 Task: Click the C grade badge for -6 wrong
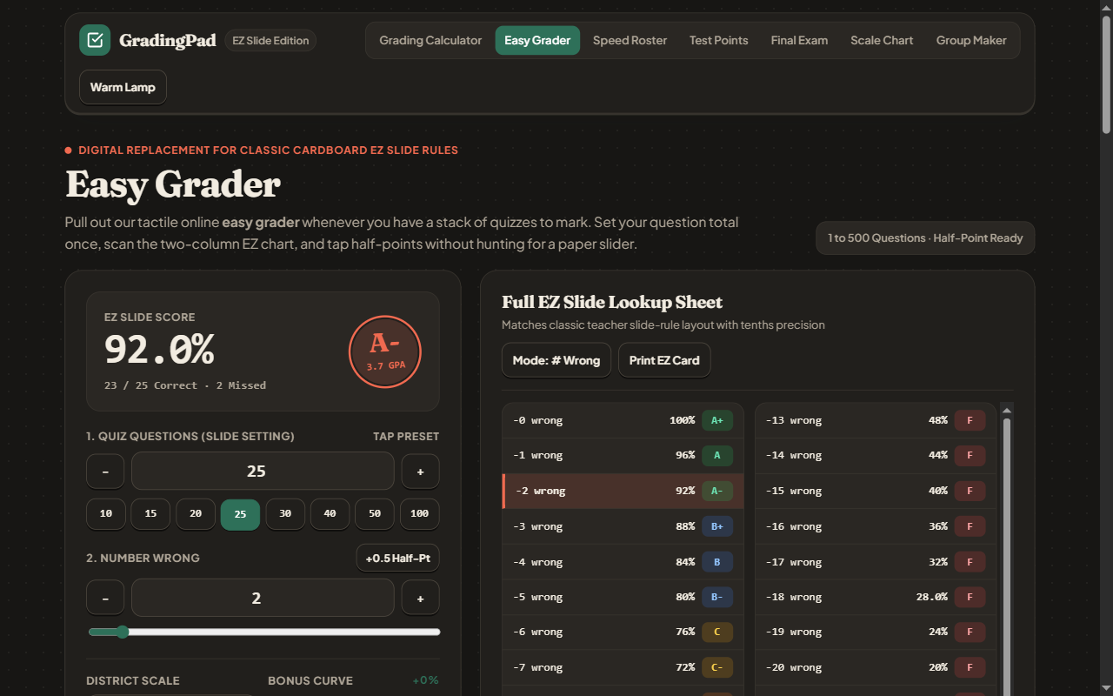(717, 632)
